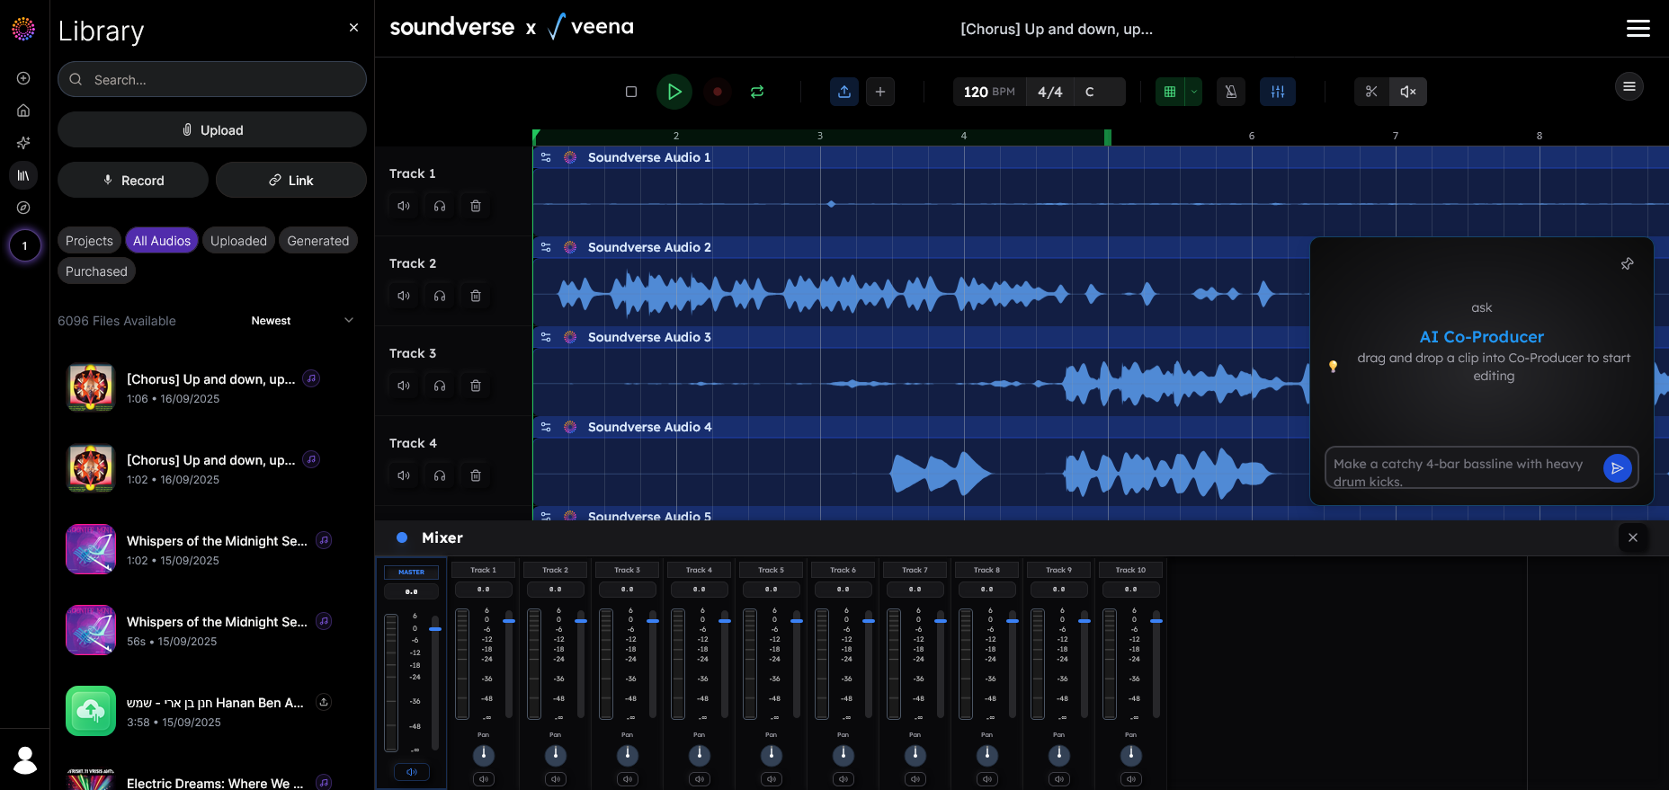The width and height of the screenshot is (1669, 790).
Task: Mute Track 2 in the track header
Action: coord(404,296)
